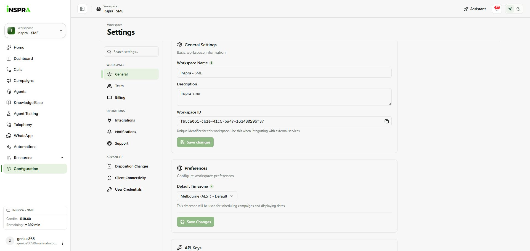The image size is (530, 251).
Task: Navigate to Campaigns
Action: click(x=35, y=80)
